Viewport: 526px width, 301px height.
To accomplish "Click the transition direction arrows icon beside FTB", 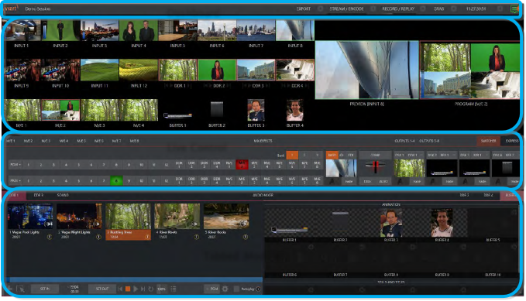I will click(342, 156).
